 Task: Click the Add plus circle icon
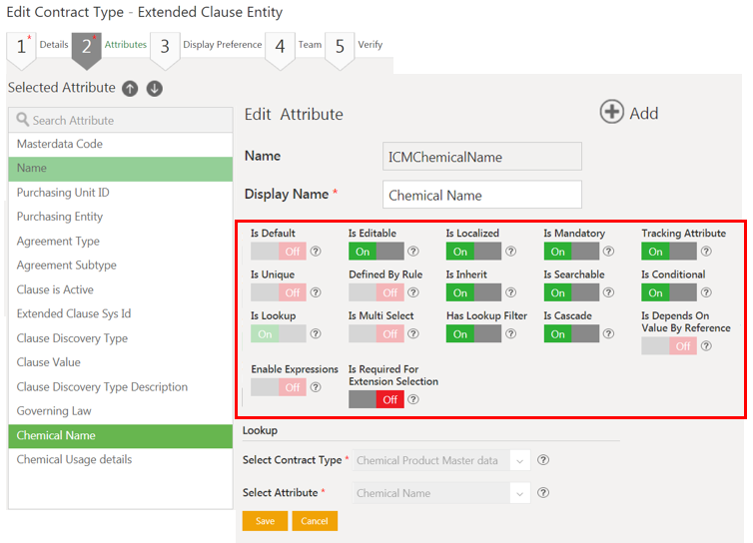(611, 112)
